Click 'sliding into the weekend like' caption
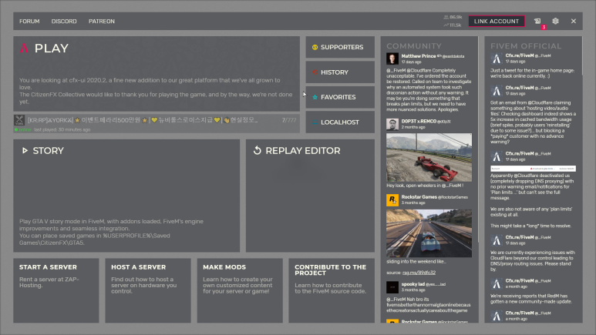Screen dimensions: 596x335 pos(416,262)
